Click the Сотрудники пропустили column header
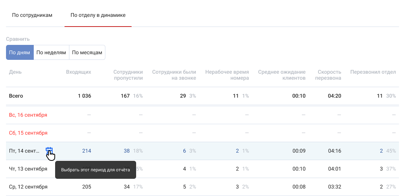 [x=128, y=75]
